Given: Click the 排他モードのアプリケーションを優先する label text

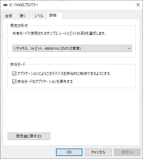Looking at the screenshot, I should click(45, 82).
